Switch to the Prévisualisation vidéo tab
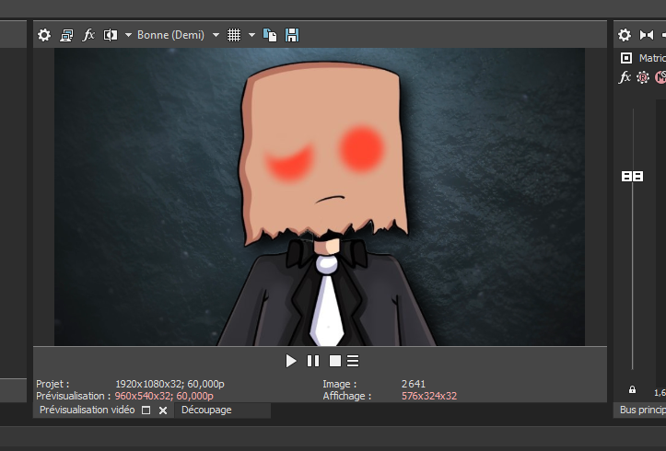 tap(88, 410)
